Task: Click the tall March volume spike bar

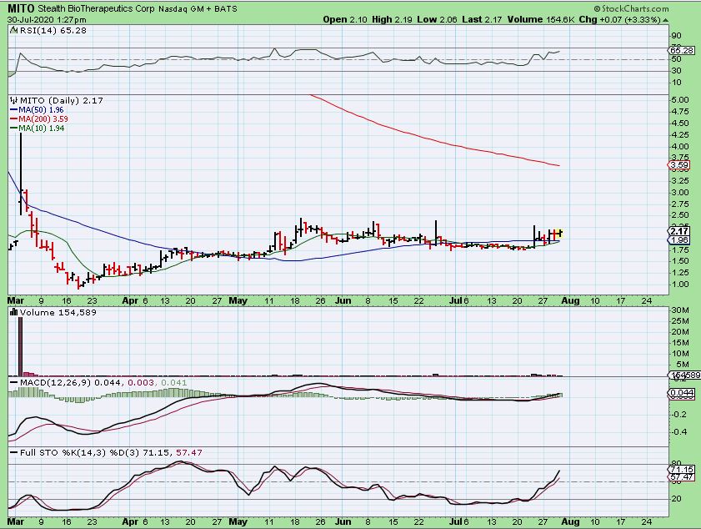Action: [x=20, y=340]
